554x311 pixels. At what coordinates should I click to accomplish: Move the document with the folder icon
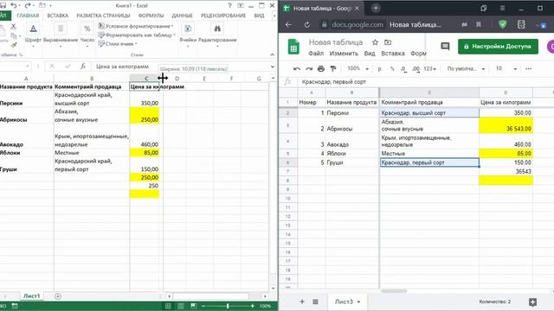click(x=388, y=42)
